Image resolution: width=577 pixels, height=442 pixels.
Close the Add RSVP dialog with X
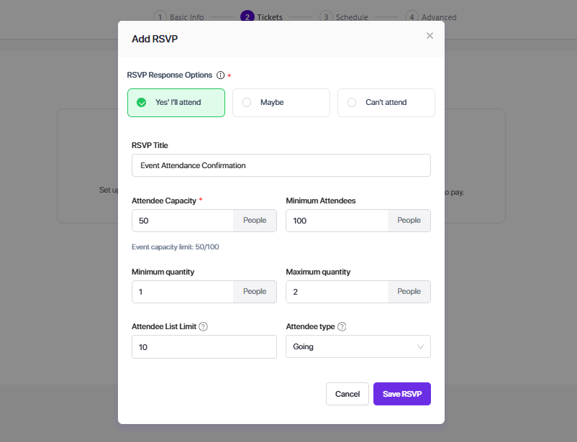[x=430, y=36]
